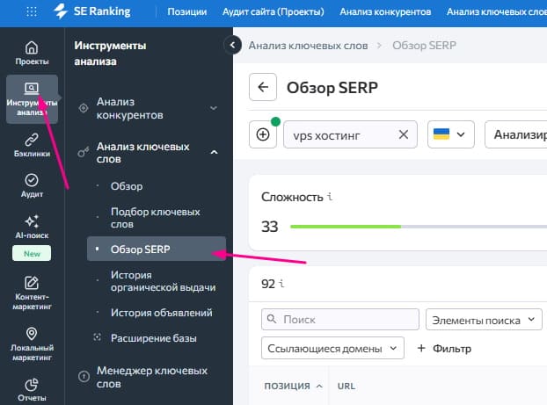
Task: Click the difficulty value 33
Action: (269, 227)
